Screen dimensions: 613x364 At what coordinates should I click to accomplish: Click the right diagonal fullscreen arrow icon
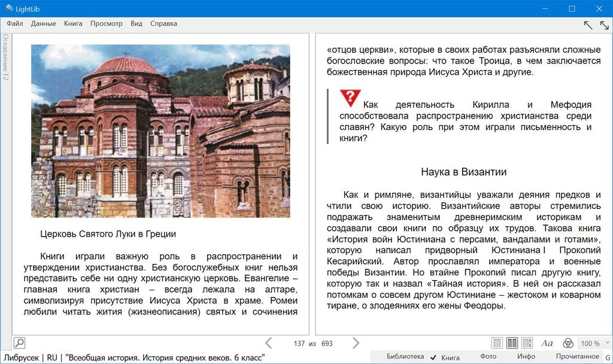coord(604,25)
